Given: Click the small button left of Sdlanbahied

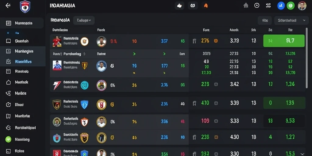Looking at the screenshot, I should point(265,20).
